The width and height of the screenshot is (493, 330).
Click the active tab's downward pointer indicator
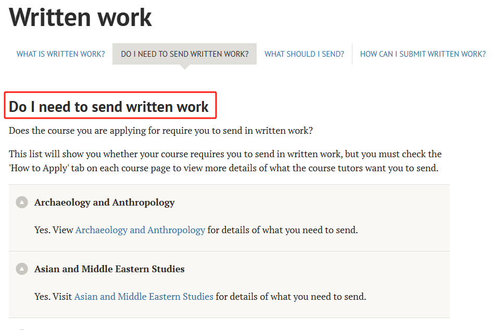click(x=184, y=67)
